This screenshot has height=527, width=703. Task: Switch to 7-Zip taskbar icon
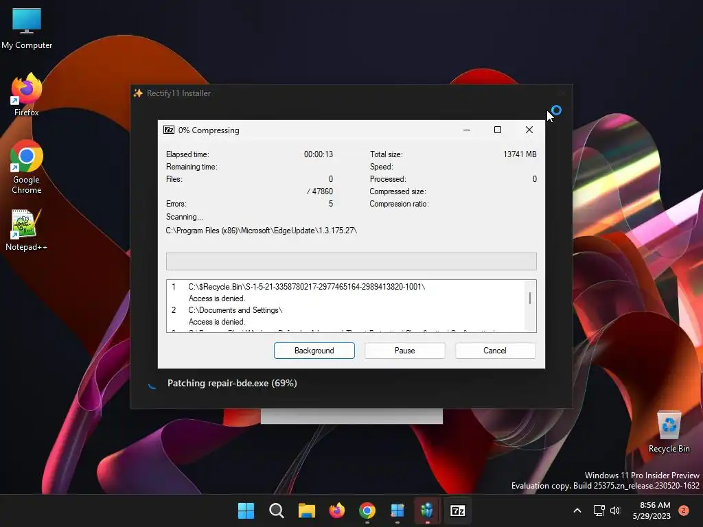(458, 511)
